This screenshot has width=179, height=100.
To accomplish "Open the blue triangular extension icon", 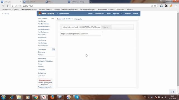I will click(161, 6).
